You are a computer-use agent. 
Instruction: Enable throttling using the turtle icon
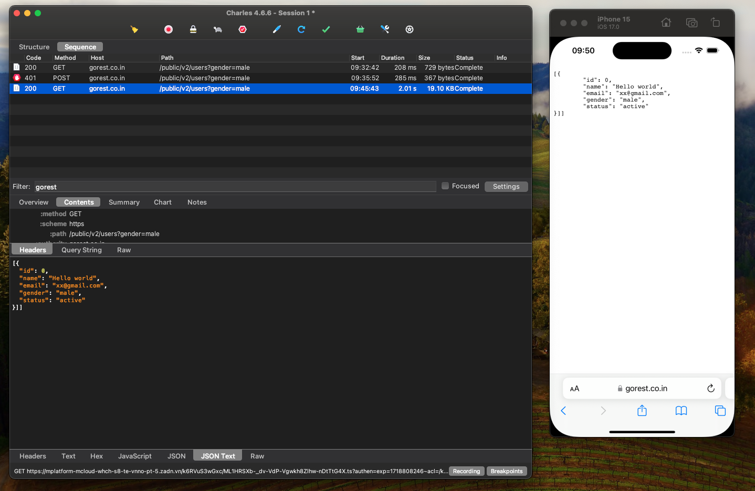pos(217,29)
